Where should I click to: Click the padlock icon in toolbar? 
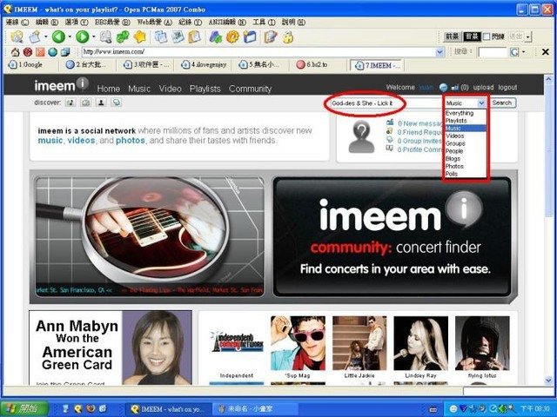click(288, 36)
